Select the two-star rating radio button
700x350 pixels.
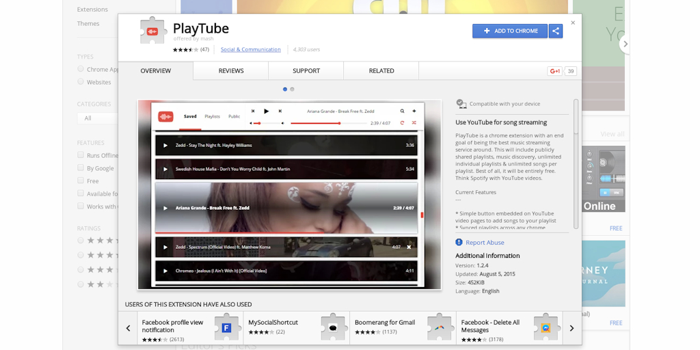[81, 284]
